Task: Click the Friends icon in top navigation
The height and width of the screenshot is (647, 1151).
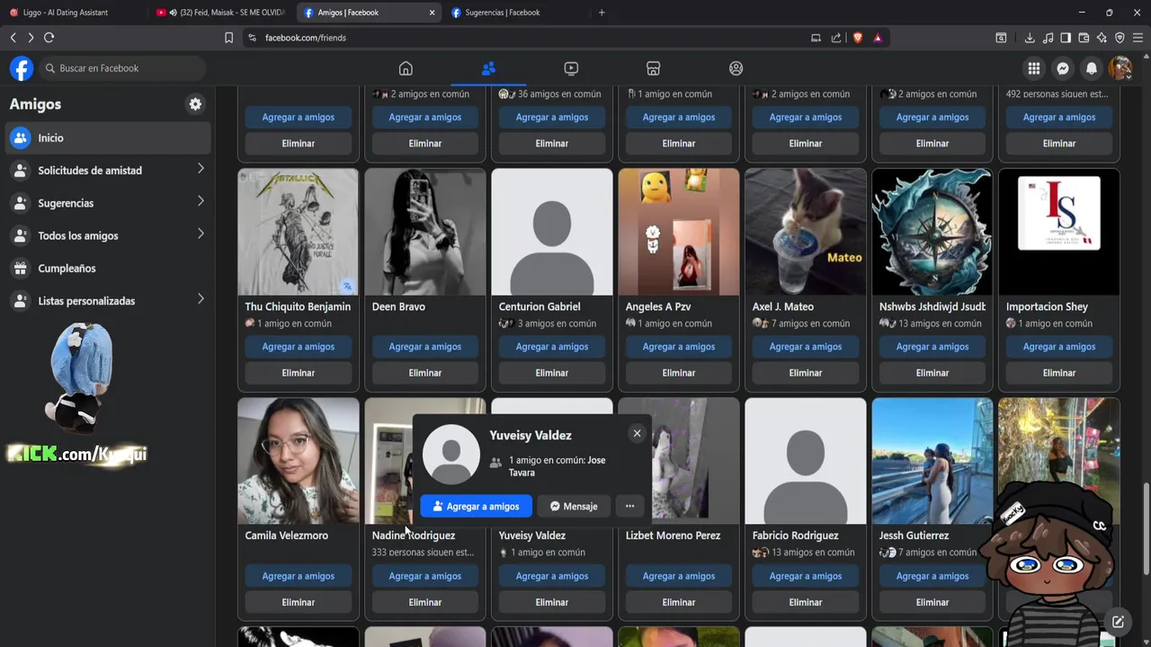Action: point(488,68)
